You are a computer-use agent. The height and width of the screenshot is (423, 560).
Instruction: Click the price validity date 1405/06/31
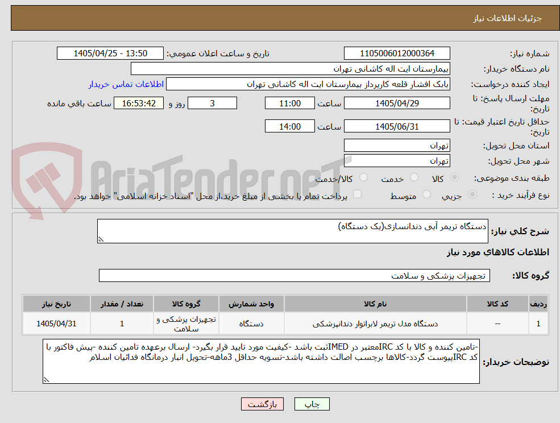coord(397,126)
